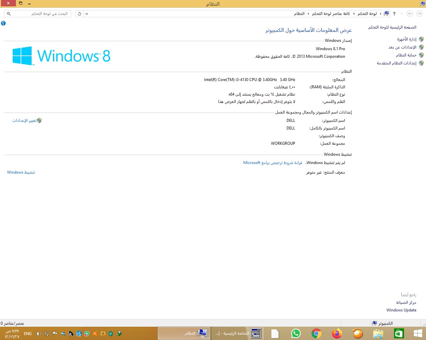Open the Windows Start button
Image resolution: width=426 pixels, height=340 pixels.
pos(418,333)
